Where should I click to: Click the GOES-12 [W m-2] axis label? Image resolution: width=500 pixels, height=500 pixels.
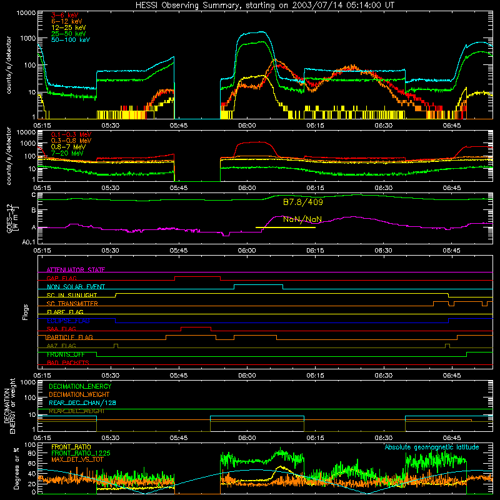(x=12, y=219)
